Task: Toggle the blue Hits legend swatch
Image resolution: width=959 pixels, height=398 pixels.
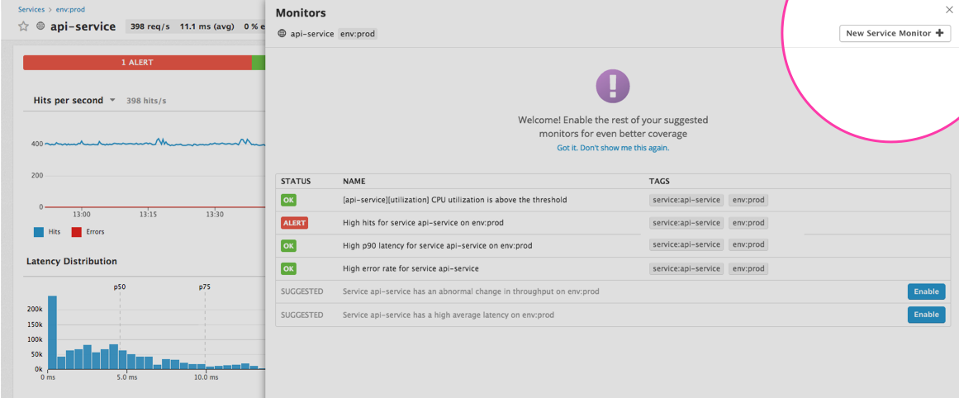Action: coord(39,232)
